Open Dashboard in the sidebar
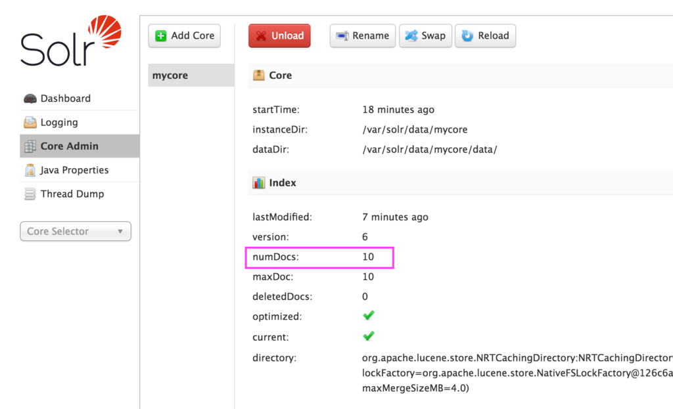 click(80, 98)
